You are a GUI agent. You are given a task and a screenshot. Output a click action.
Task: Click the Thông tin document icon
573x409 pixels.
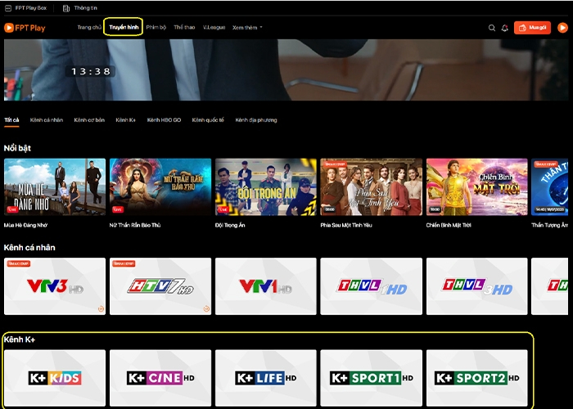click(66, 8)
